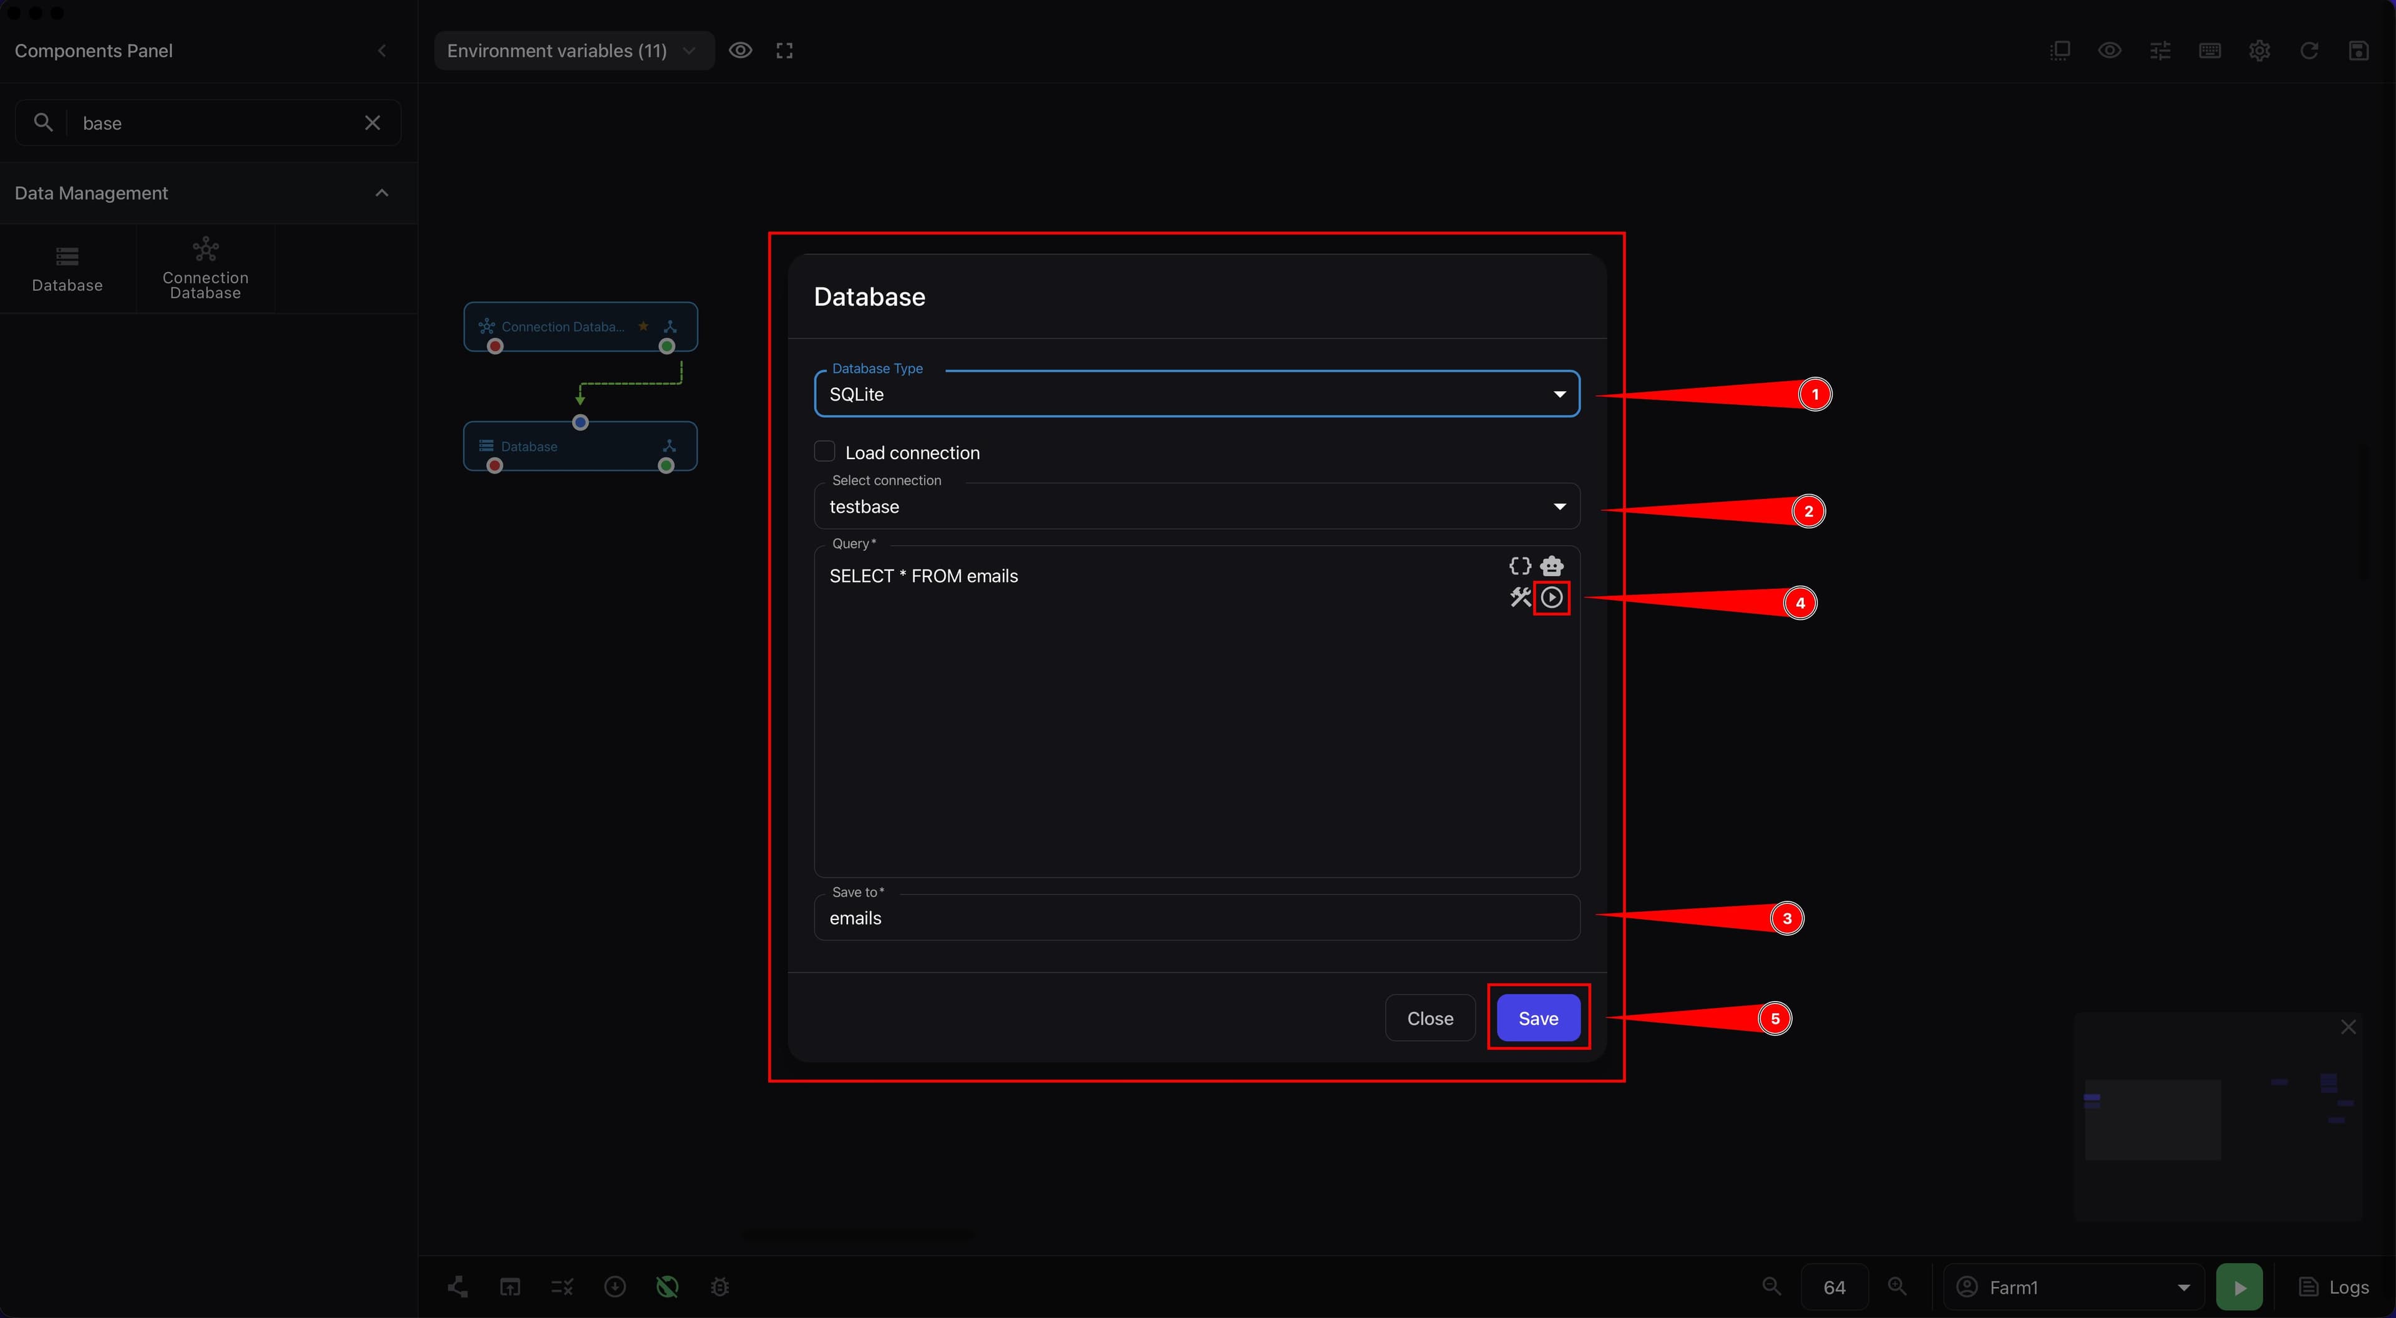Open the settings gear icon

coord(2259,51)
